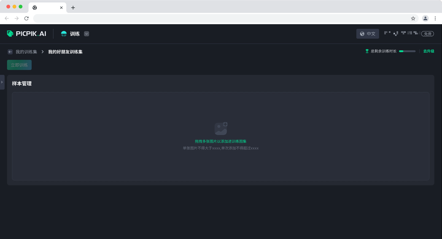Click the add-image icon in upload area
This screenshot has height=239, width=442.
221,129
